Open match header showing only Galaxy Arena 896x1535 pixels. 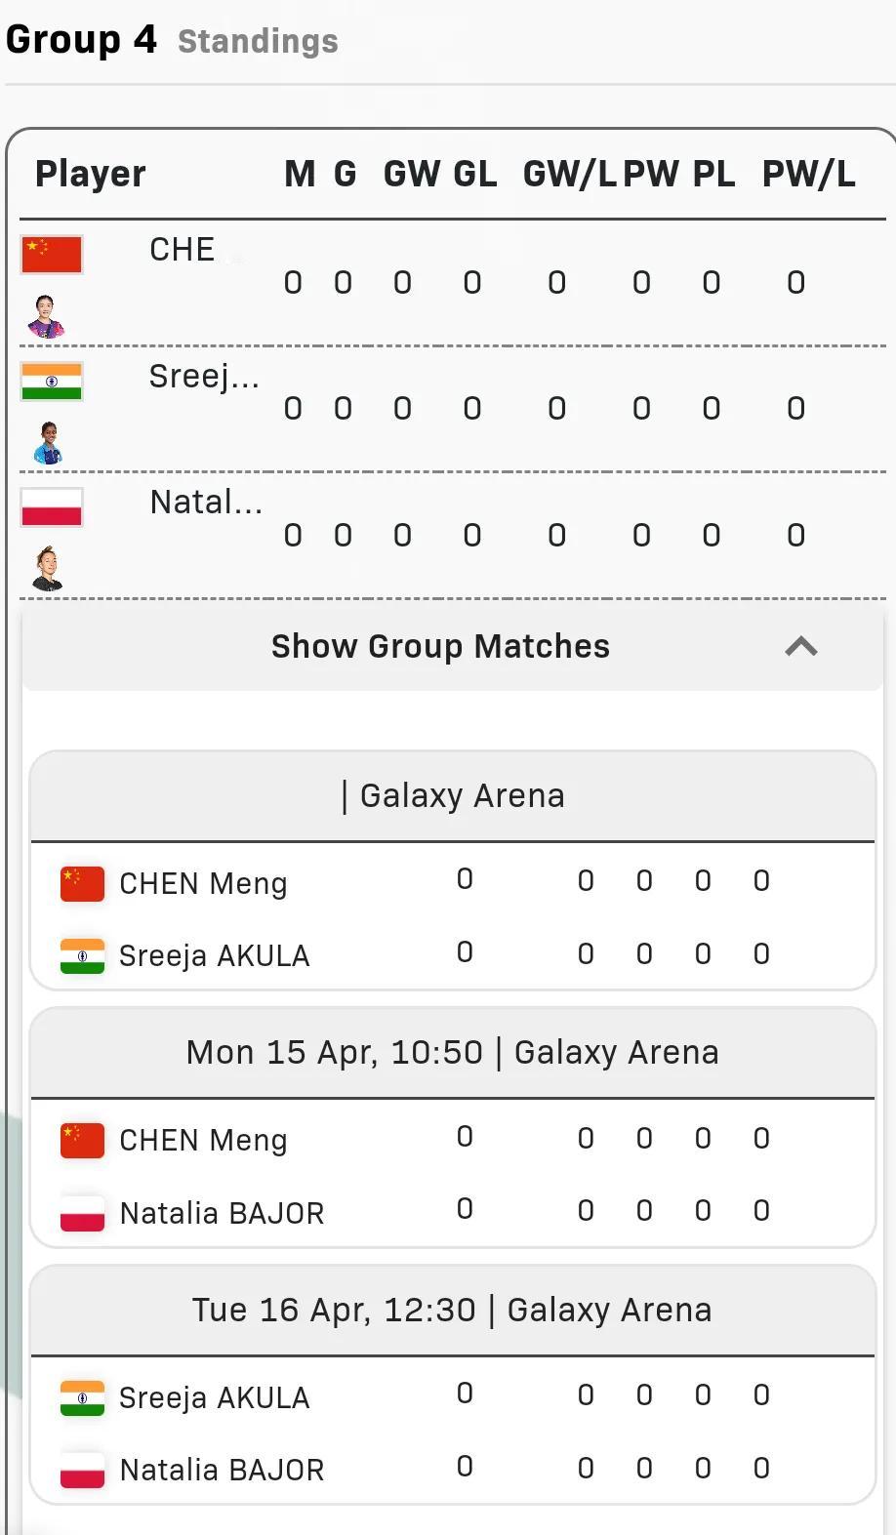(x=453, y=795)
